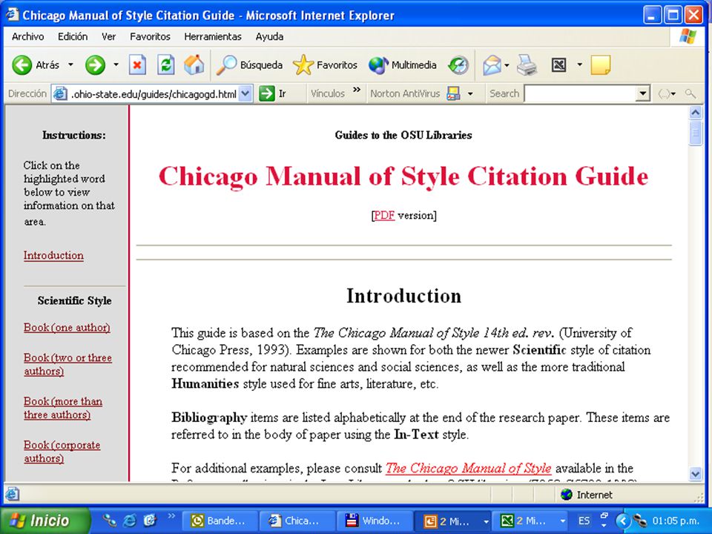Open the Multimedia pane

click(402, 65)
